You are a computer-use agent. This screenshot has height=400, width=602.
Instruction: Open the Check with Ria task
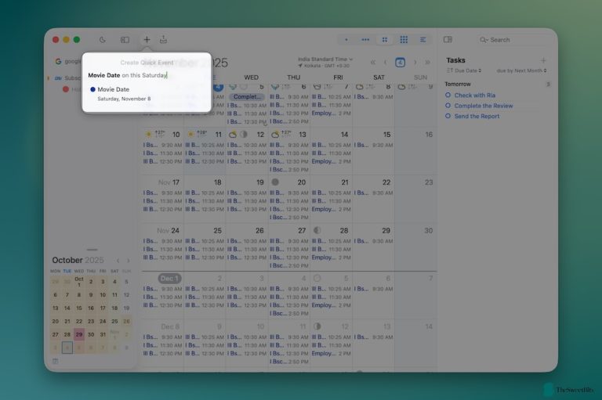click(474, 95)
